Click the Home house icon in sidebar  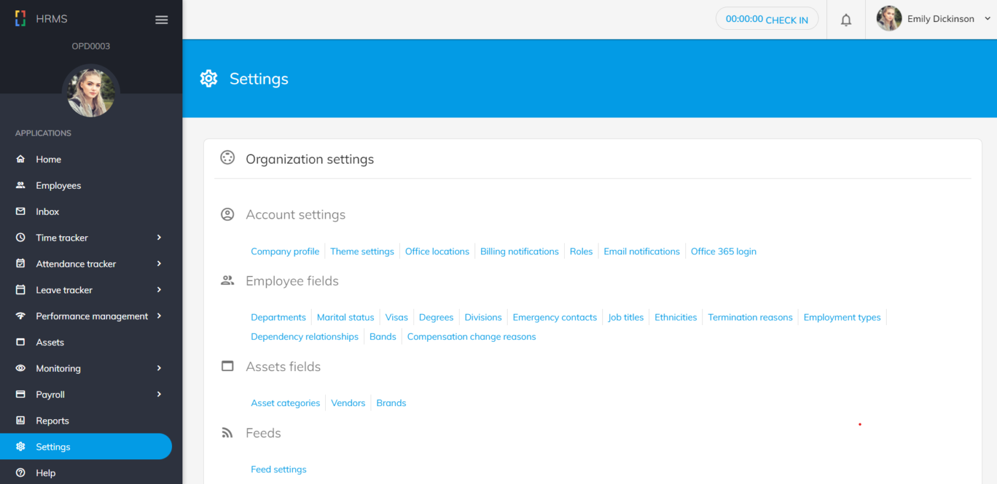pos(21,159)
